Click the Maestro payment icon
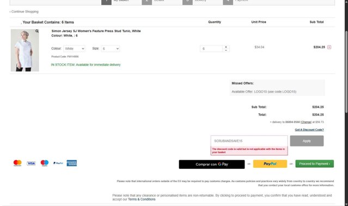The width and height of the screenshot is (348, 206). (x=45, y=163)
